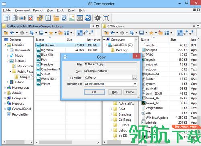Click the magnifier quick view toolbar icon
Screen dimensions: 201x146
click(x=64, y=18)
